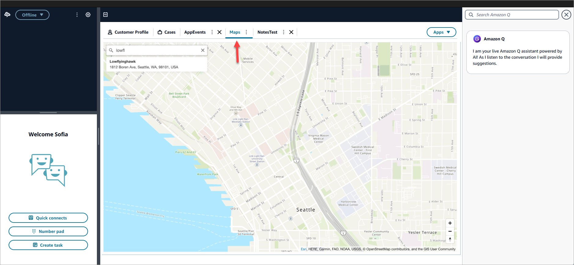Open the settings gear in the contact panel
Image resolution: width=574 pixels, height=265 pixels.
click(x=88, y=15)
